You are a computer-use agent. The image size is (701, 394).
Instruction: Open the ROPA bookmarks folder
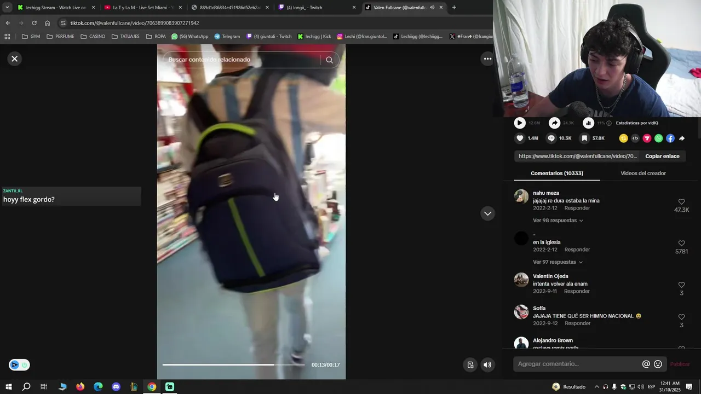[156, 37]
